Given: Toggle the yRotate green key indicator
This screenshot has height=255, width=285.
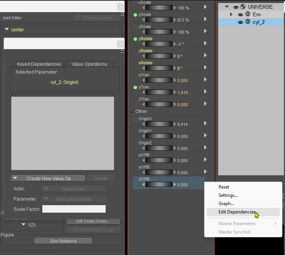Looking at the screenshot, I should (x=135, y=39).
